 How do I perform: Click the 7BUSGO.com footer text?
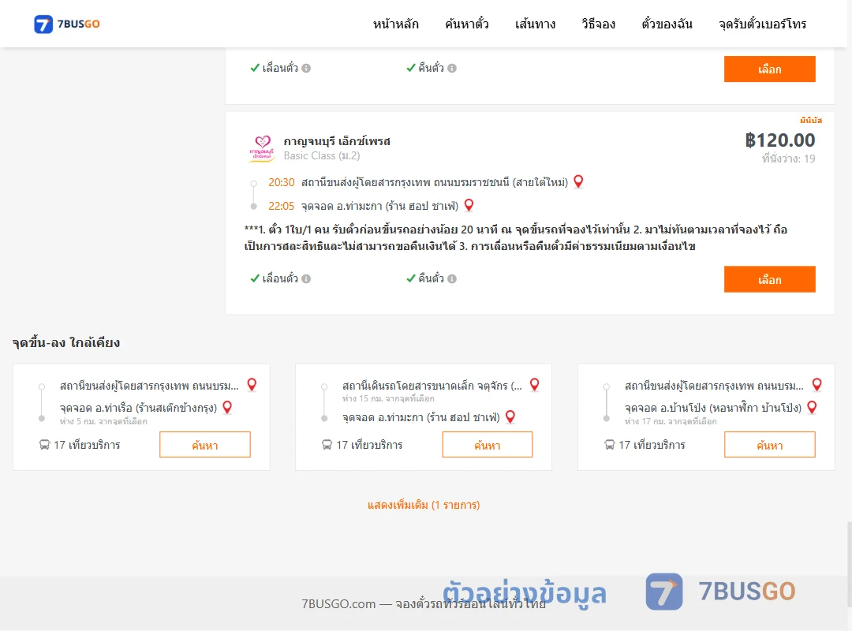(x=424, y=603)
